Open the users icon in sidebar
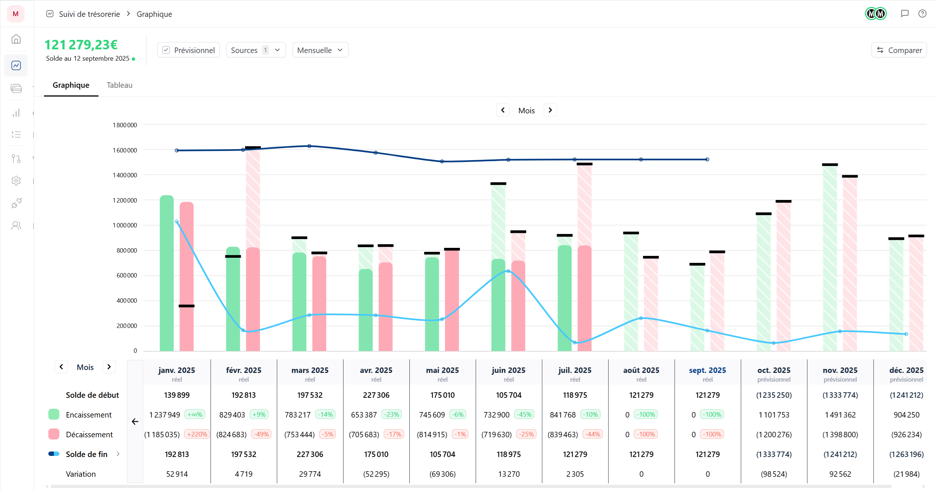Image resolution: width=937 pixels, height=491 pixels. [16, 226]
